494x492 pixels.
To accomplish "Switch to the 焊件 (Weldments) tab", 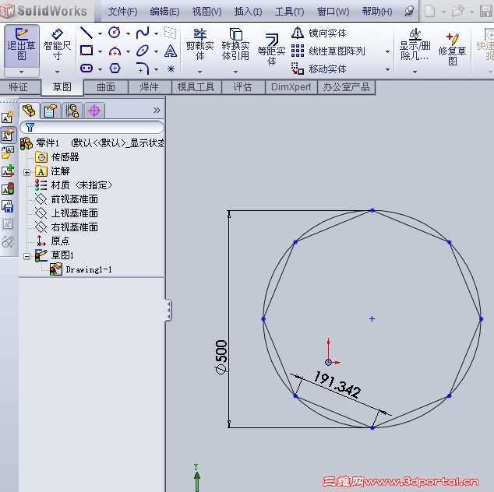I will (150, 87).
